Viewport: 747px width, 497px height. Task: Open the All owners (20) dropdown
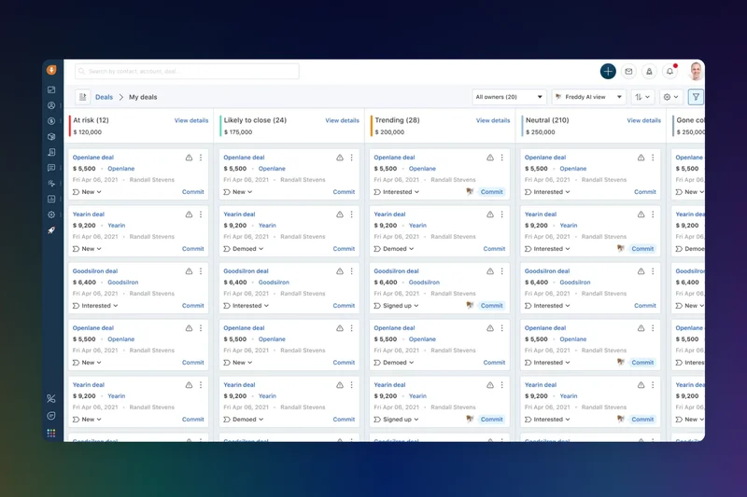[x=509, y=97]
